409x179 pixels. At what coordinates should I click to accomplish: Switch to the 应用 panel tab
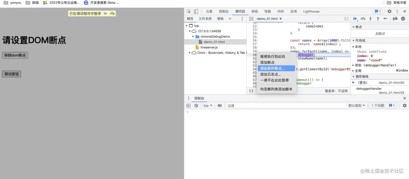click(x=293, y=11)
